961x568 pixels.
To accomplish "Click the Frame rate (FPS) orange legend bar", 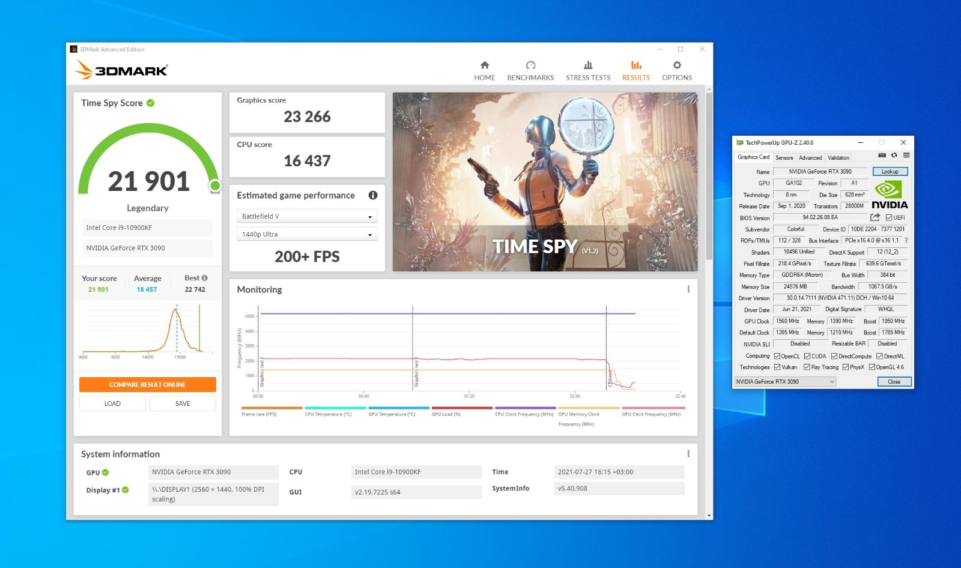I will pyautogui.click(x=272, y=408).
